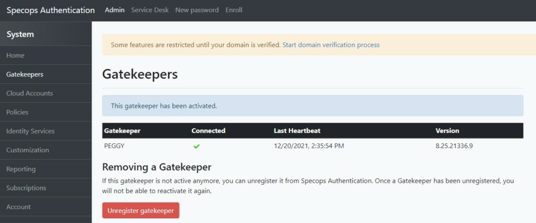This screenshot has width=536, height=223.
Task: Click the Unregister gatekeeper button
Action: pos(140,210)
